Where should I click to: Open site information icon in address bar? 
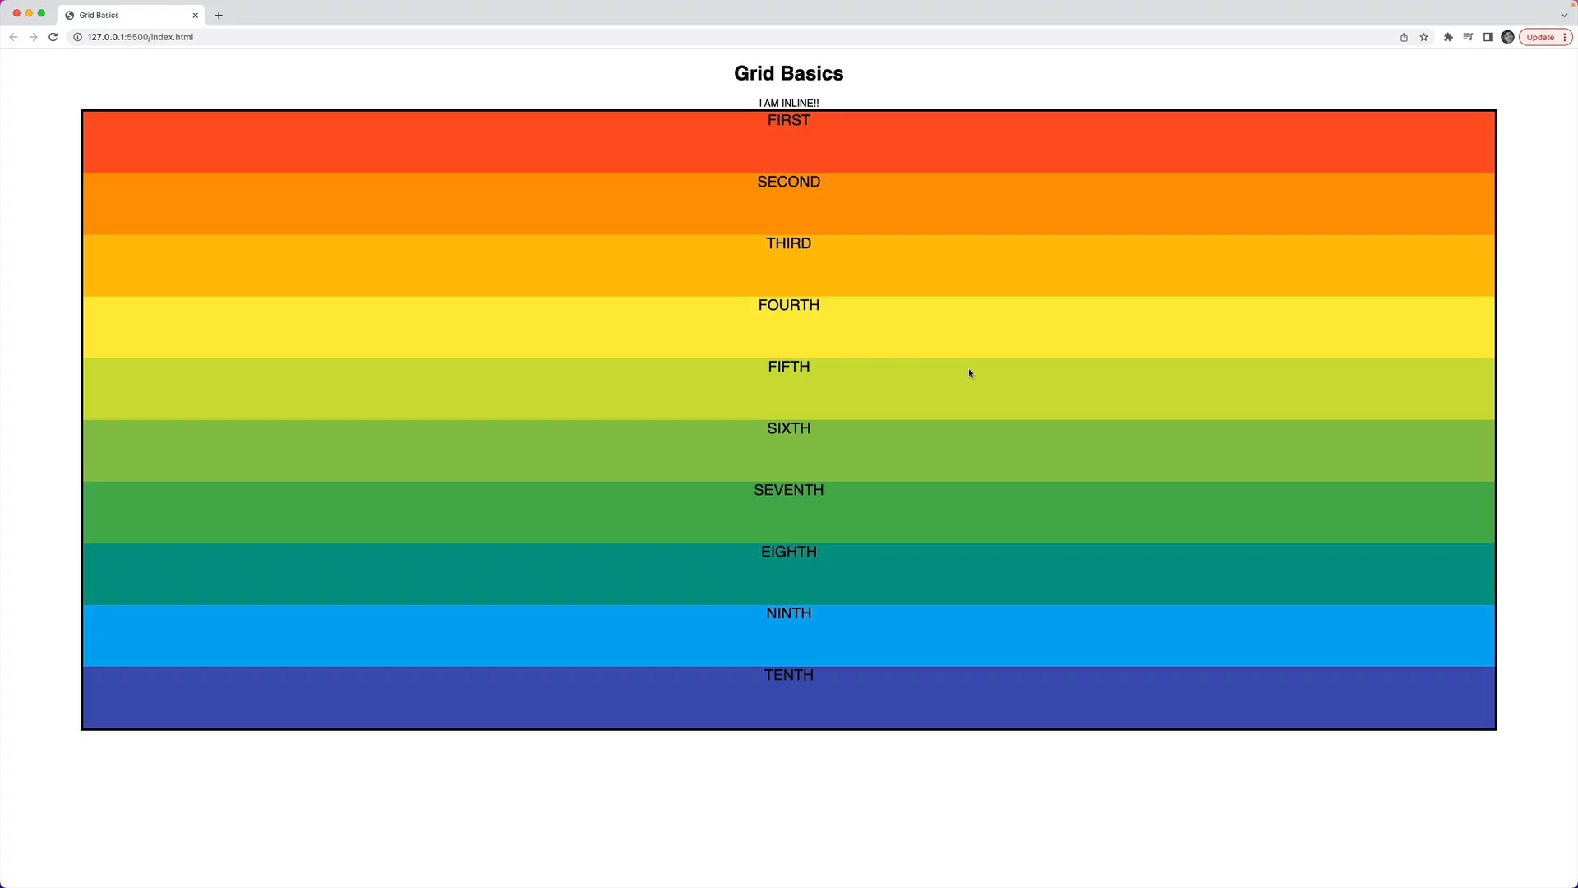pos(77,37)
